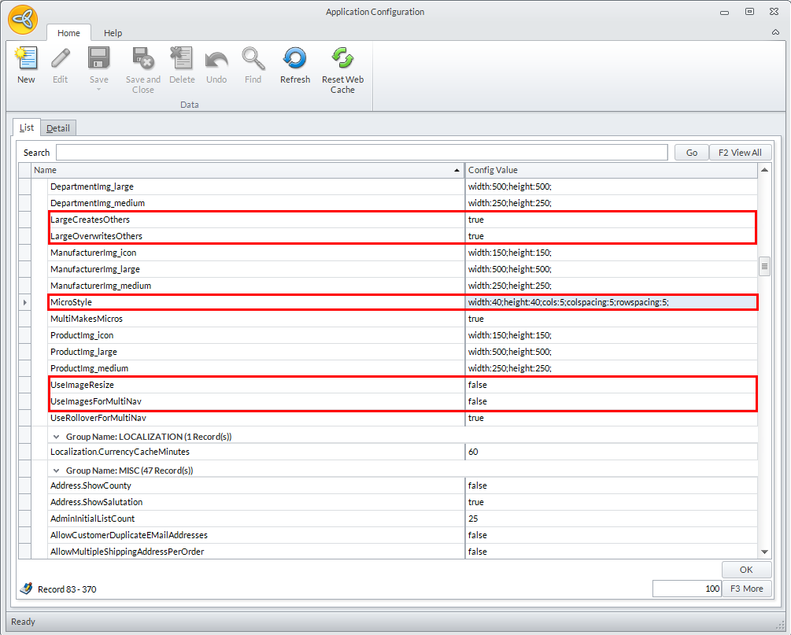Image resolution: width=791 pixels, height=635 pixels.
Task: Click the Edit pencil icon
Action: pyautogui.click(x=61, y=59)
